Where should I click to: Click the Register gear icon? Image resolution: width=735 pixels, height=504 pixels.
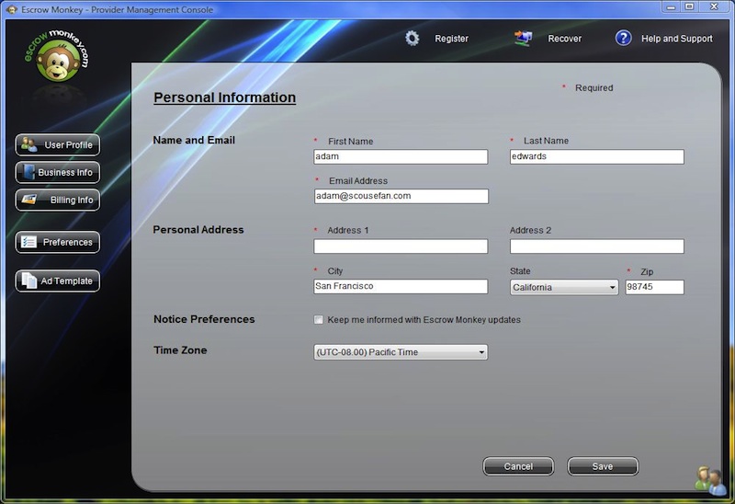click(413, 39)
